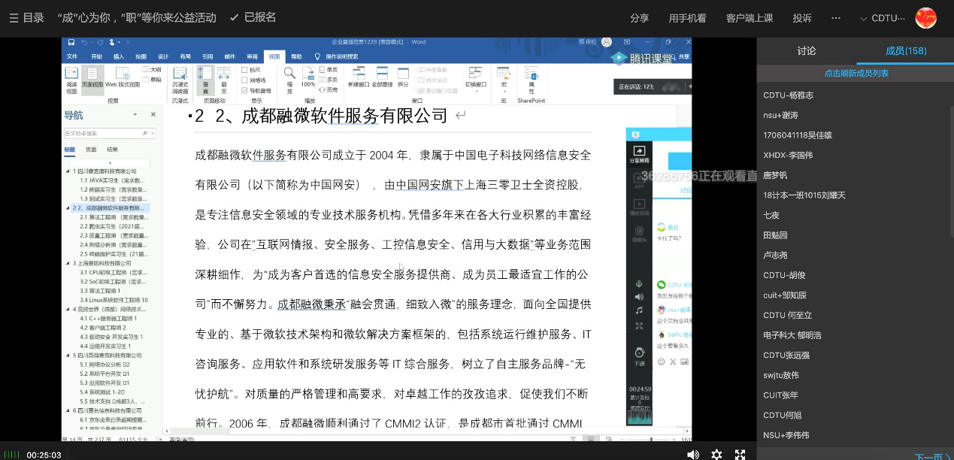Select the 页面视图 view in Word ribbon
The image size is (954, 460).
92,79
